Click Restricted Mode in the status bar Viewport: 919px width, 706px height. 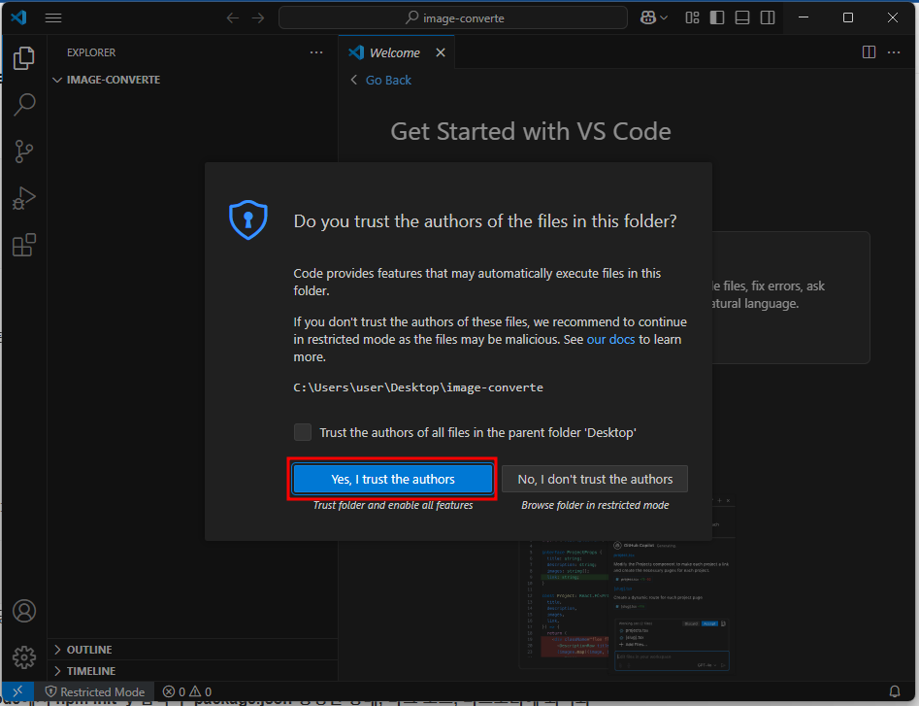(95, 692)
